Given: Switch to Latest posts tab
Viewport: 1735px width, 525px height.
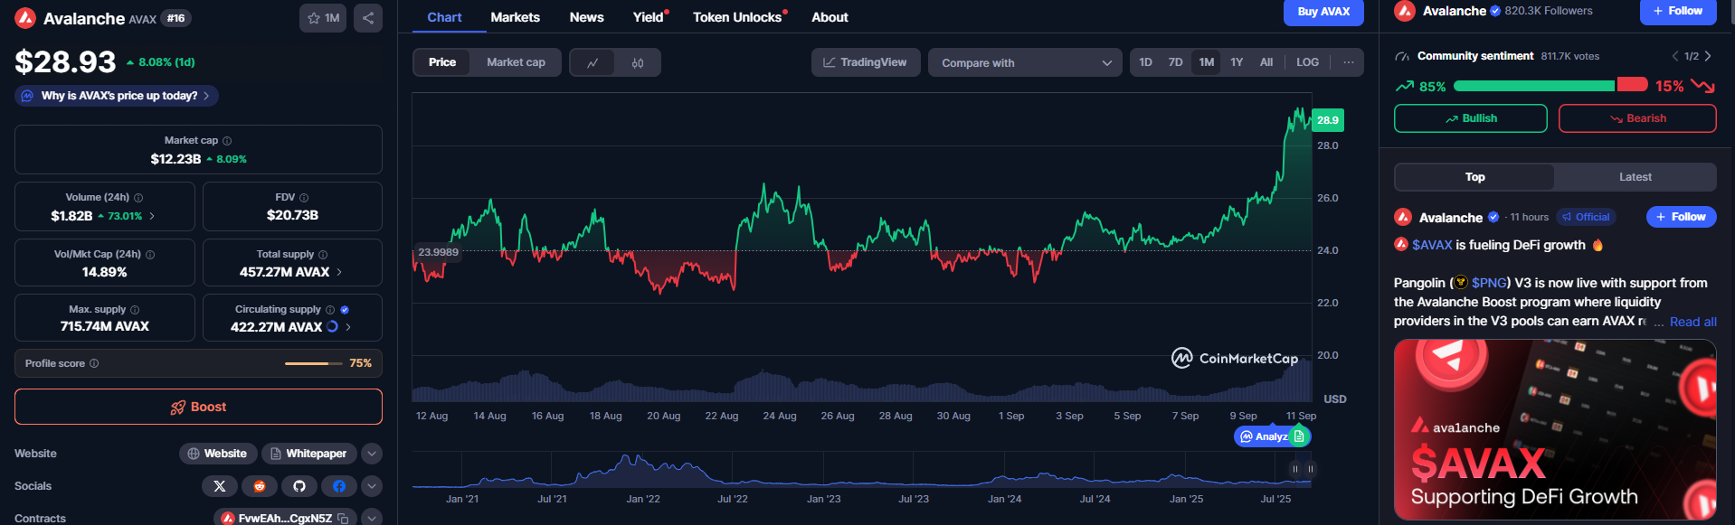Looking at the screenshot, I should point(1635,177).
